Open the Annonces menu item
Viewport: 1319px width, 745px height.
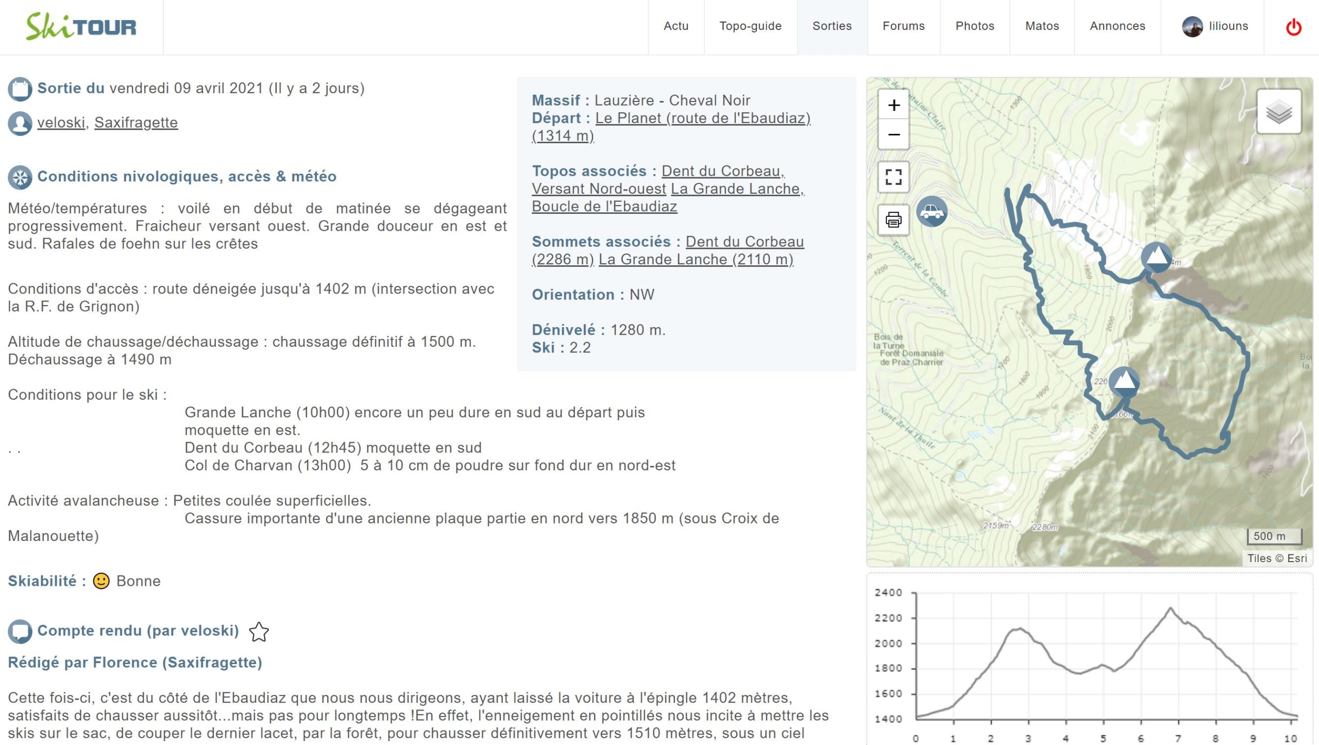point(1117,26)
